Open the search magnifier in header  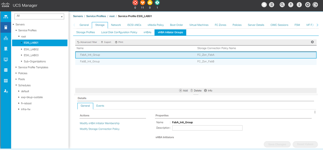click(282, 5)
